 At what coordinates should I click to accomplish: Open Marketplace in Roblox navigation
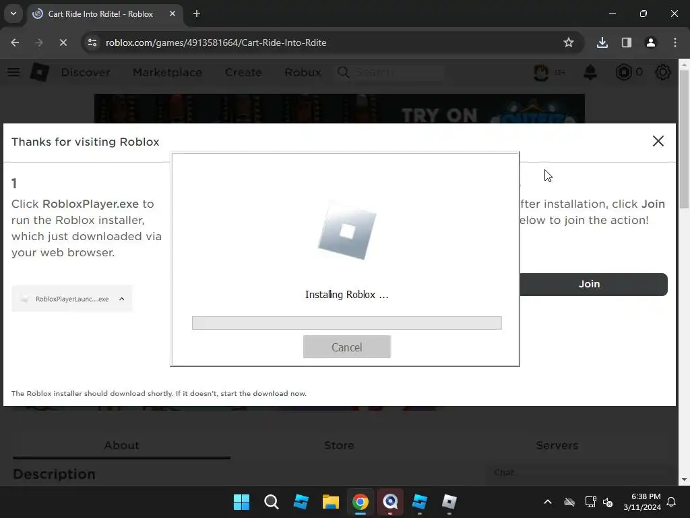(167, 72)
